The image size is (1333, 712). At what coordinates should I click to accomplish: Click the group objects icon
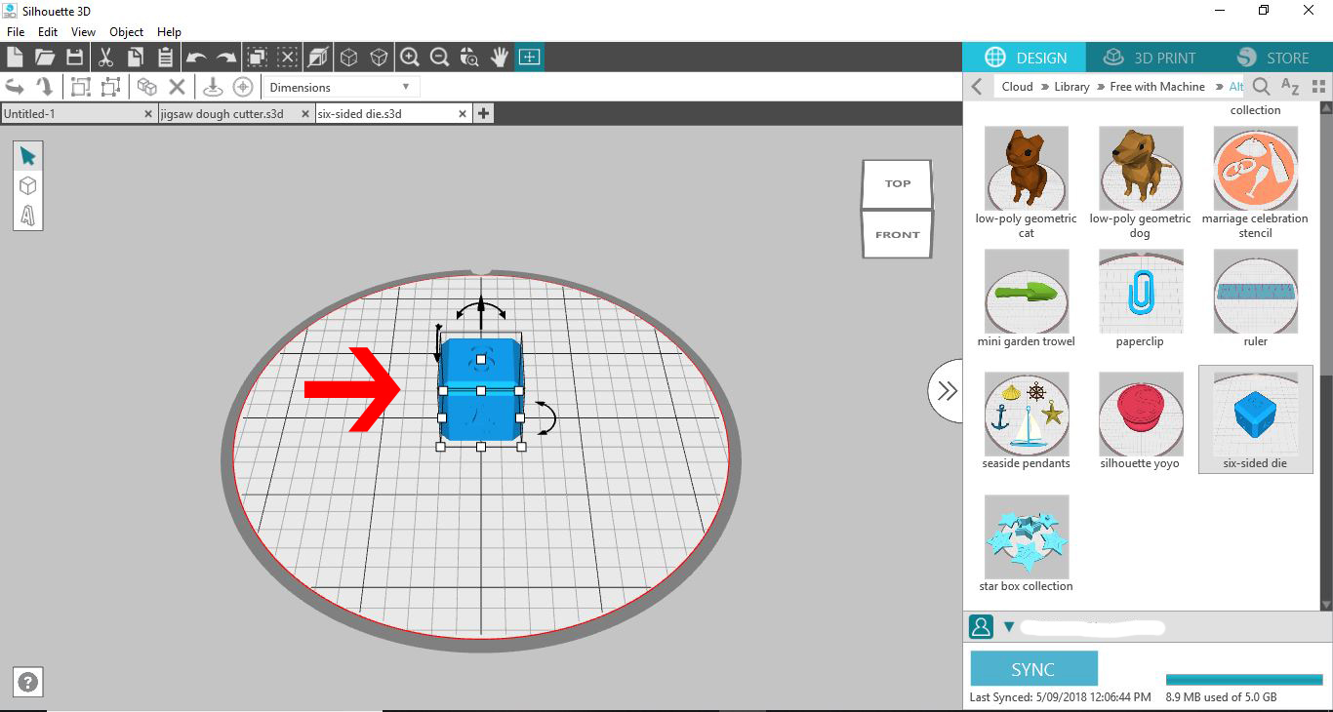[80, 87]
